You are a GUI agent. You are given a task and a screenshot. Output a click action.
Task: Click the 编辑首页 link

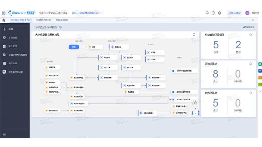pyautogui.click(x=249, y=27)
